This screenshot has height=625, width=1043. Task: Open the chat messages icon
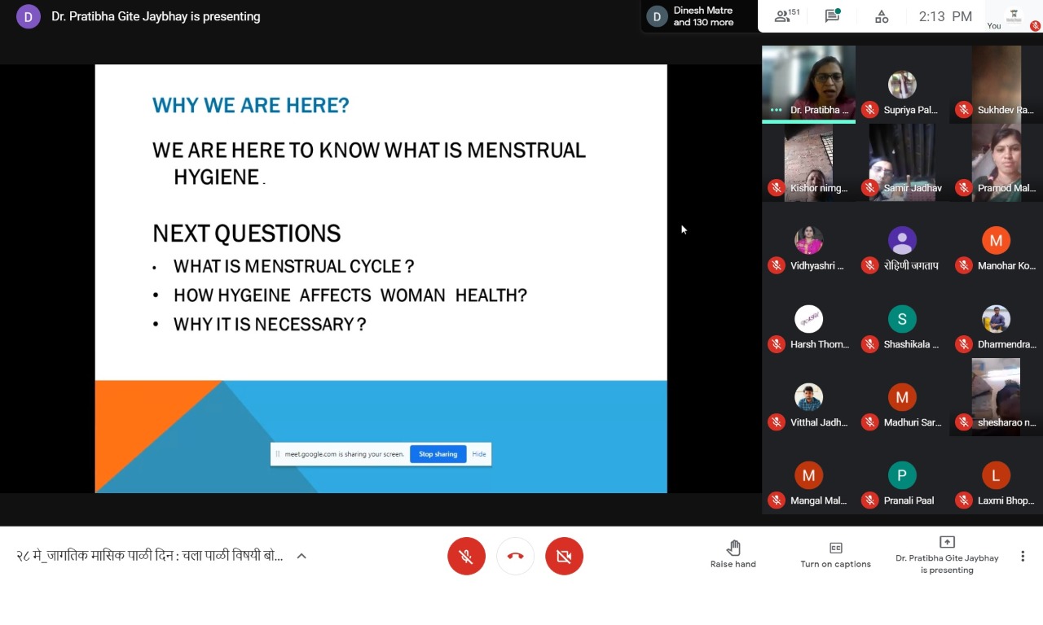coord(832,16)
